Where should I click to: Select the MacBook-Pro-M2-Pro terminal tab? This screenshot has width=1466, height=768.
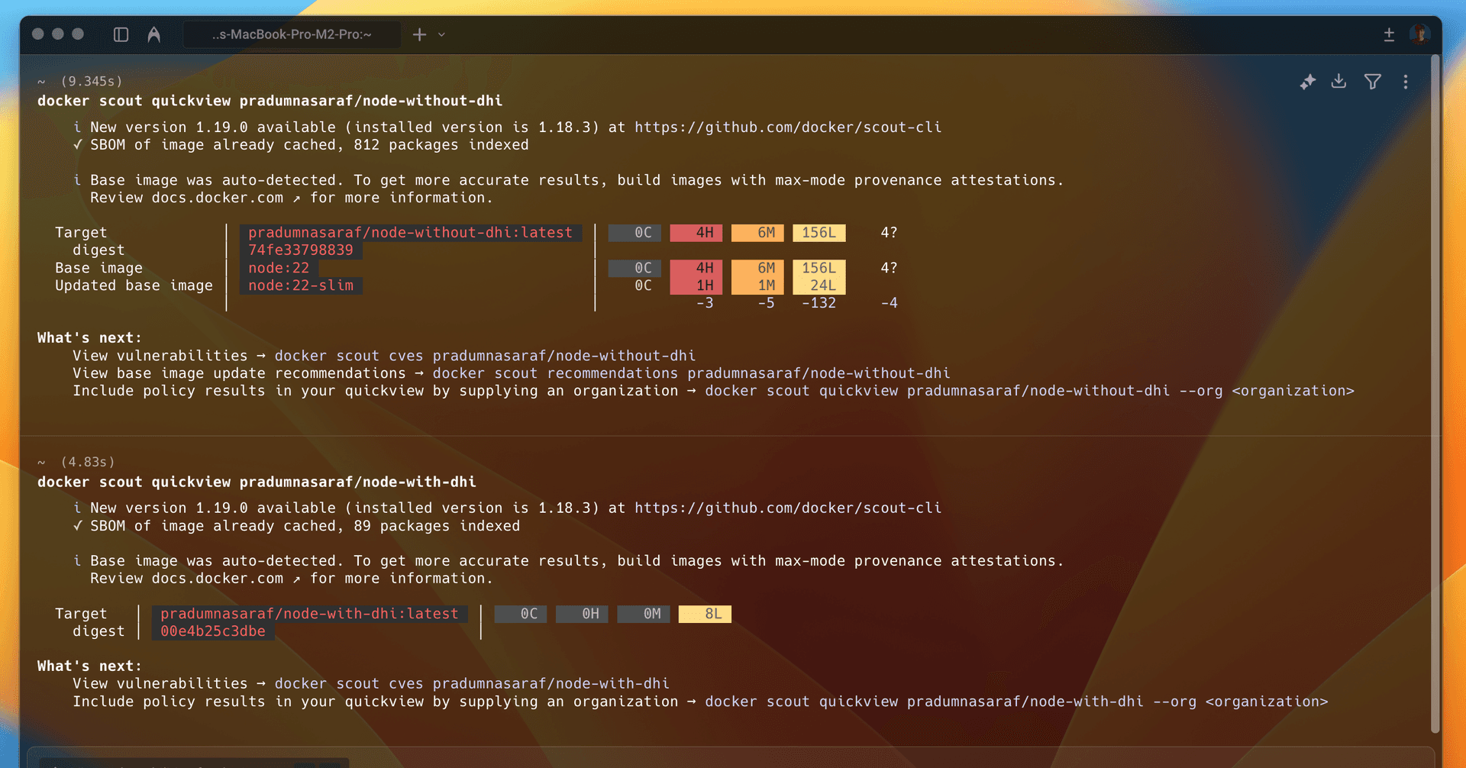pyautogui.click(x=292, y=34)
